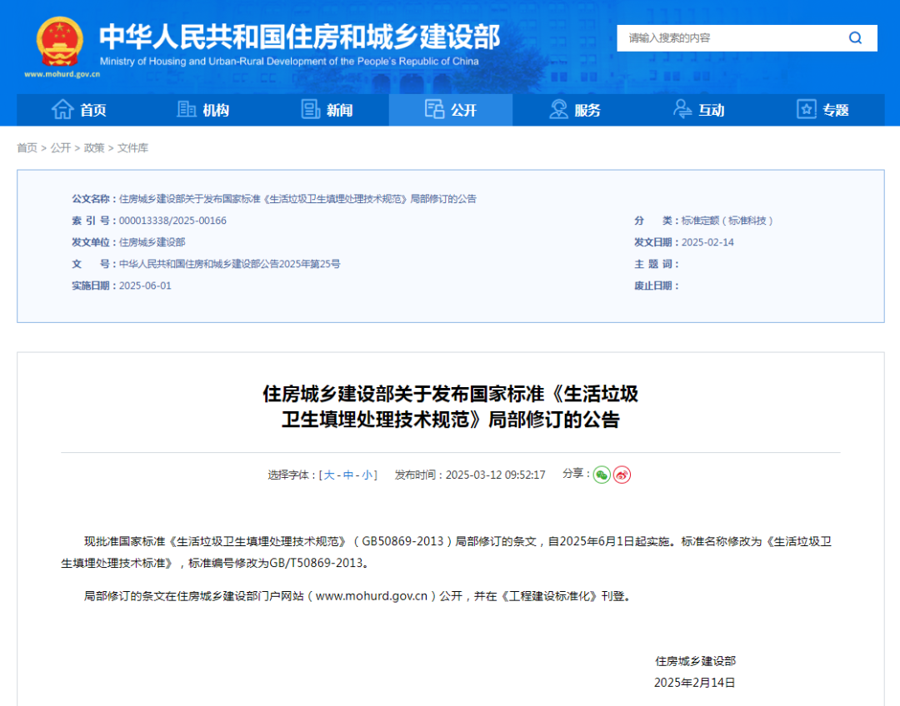Click the search magnifier icon

[x=855, y=38]
